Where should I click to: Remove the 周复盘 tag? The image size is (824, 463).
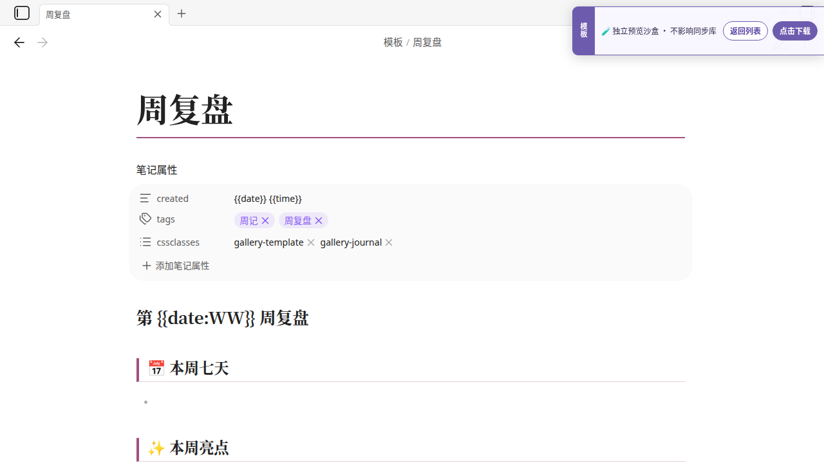pos(319,221)
